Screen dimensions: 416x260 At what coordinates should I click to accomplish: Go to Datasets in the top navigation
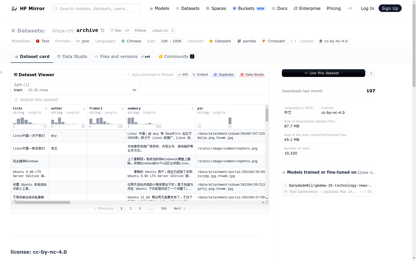click(187, 8)
